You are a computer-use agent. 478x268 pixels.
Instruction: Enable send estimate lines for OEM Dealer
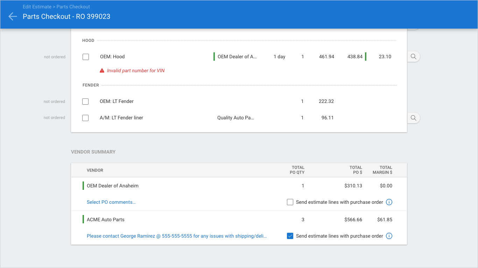[x=290, y=202]
